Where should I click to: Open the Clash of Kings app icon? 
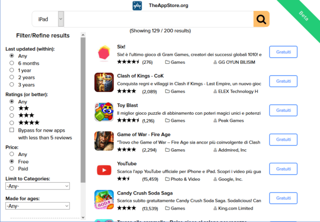click(x=104, y=82)
